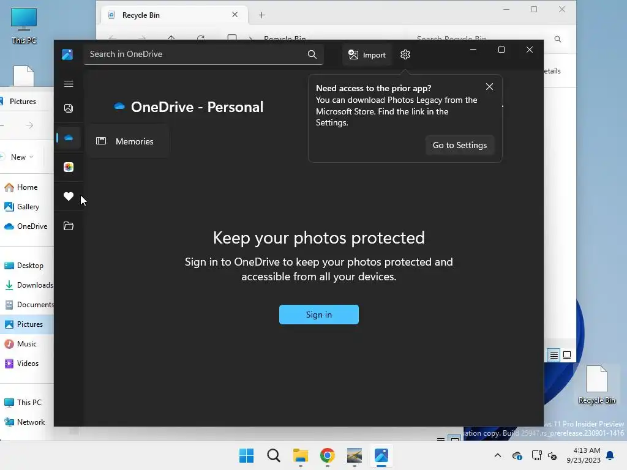Click the Import button
The height and width of the screenshot is (470, 627).
[x=367, y=54]
